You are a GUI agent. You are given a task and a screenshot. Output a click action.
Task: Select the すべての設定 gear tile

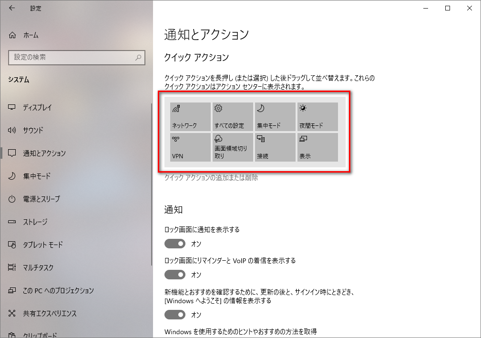point(233,117)
